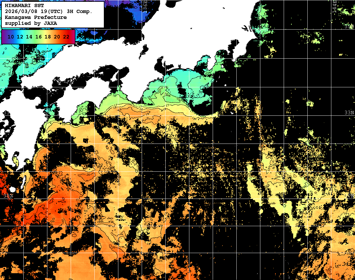Click the Kanagawa Prefecture text
The image size is (355, 280).
point(36,17)
